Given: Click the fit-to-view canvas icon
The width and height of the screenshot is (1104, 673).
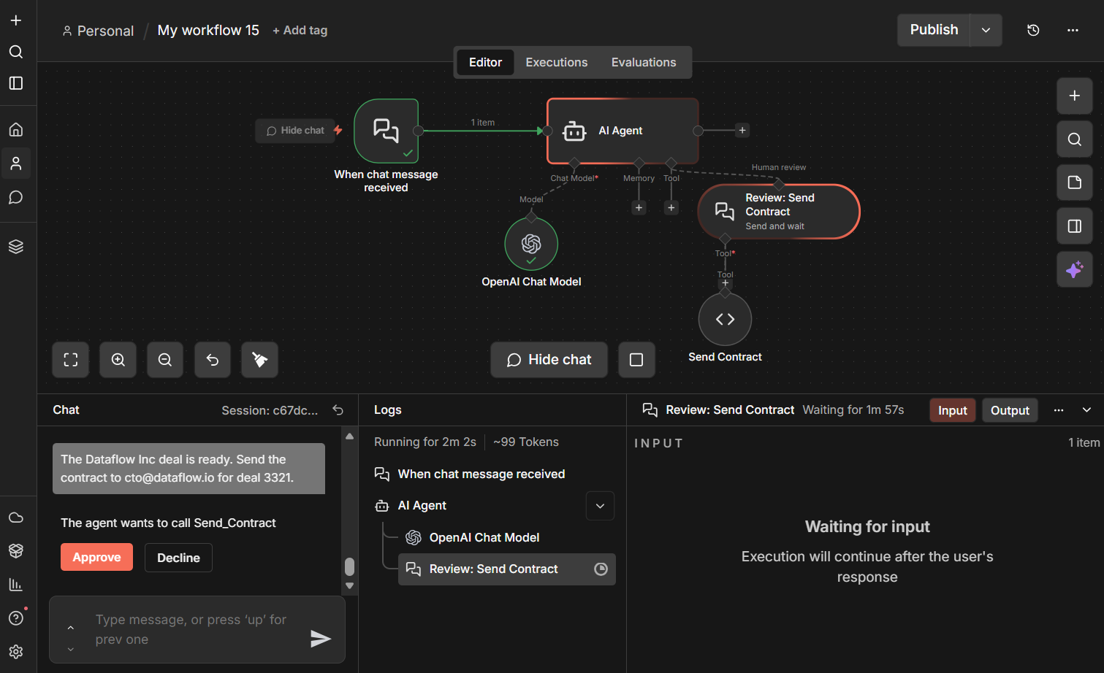Looking at the screenshot, I should click(x=71, y=360).
